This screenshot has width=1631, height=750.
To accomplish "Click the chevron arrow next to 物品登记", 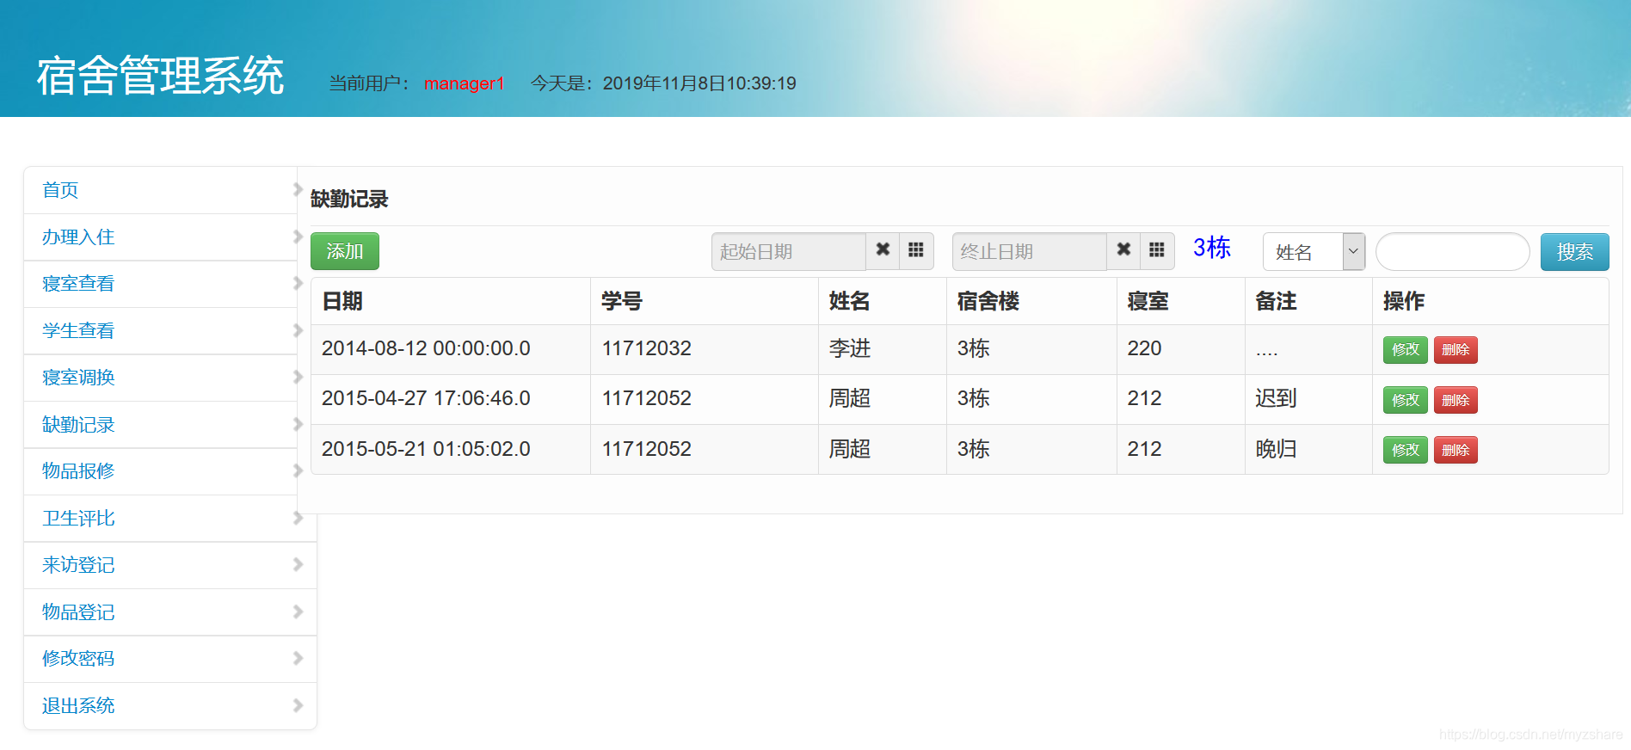I will click(x=298, y=612).
